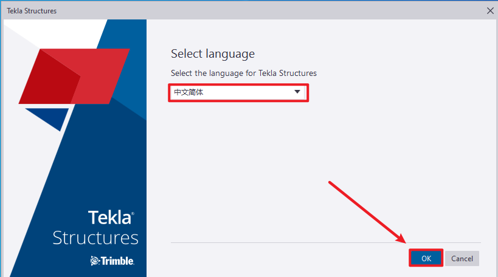498x277 pixels.
Task: Click the 'Select the language for Tekla Structures' label
Action: click(x=243, y=73)
